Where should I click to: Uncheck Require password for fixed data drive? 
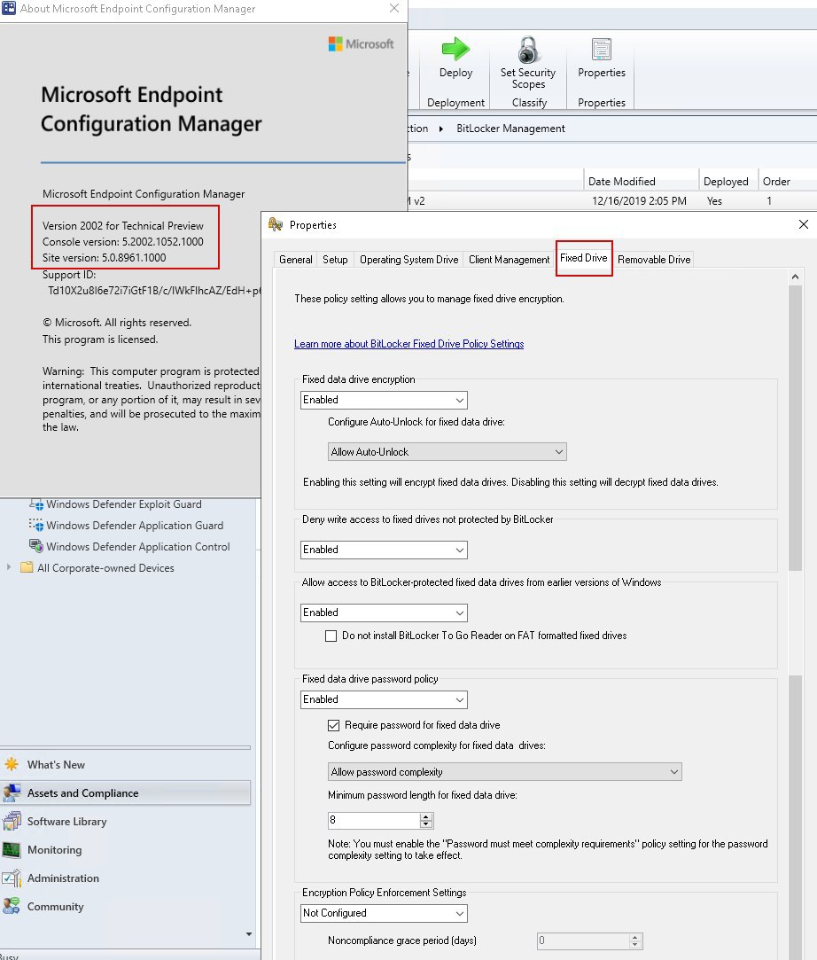[x=333, y=725]
